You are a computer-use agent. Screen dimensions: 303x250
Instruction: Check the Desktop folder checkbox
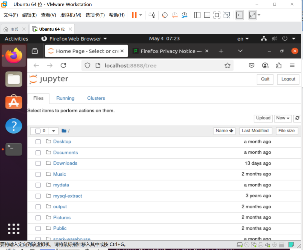click(38, 142)
